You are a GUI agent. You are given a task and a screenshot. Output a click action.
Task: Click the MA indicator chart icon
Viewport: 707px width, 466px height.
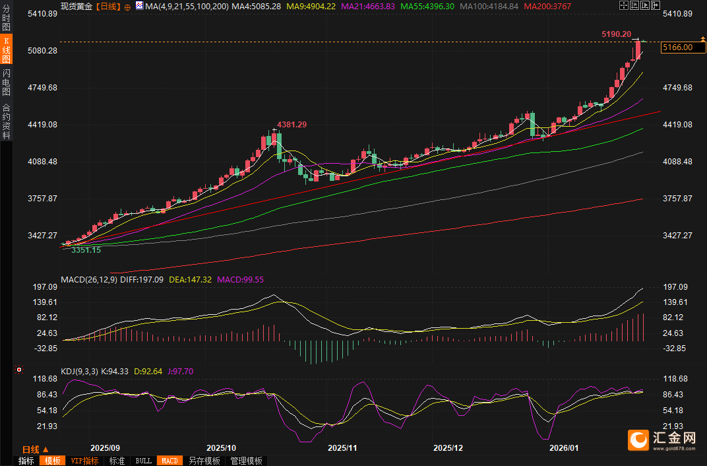click(x=139, y=6)
